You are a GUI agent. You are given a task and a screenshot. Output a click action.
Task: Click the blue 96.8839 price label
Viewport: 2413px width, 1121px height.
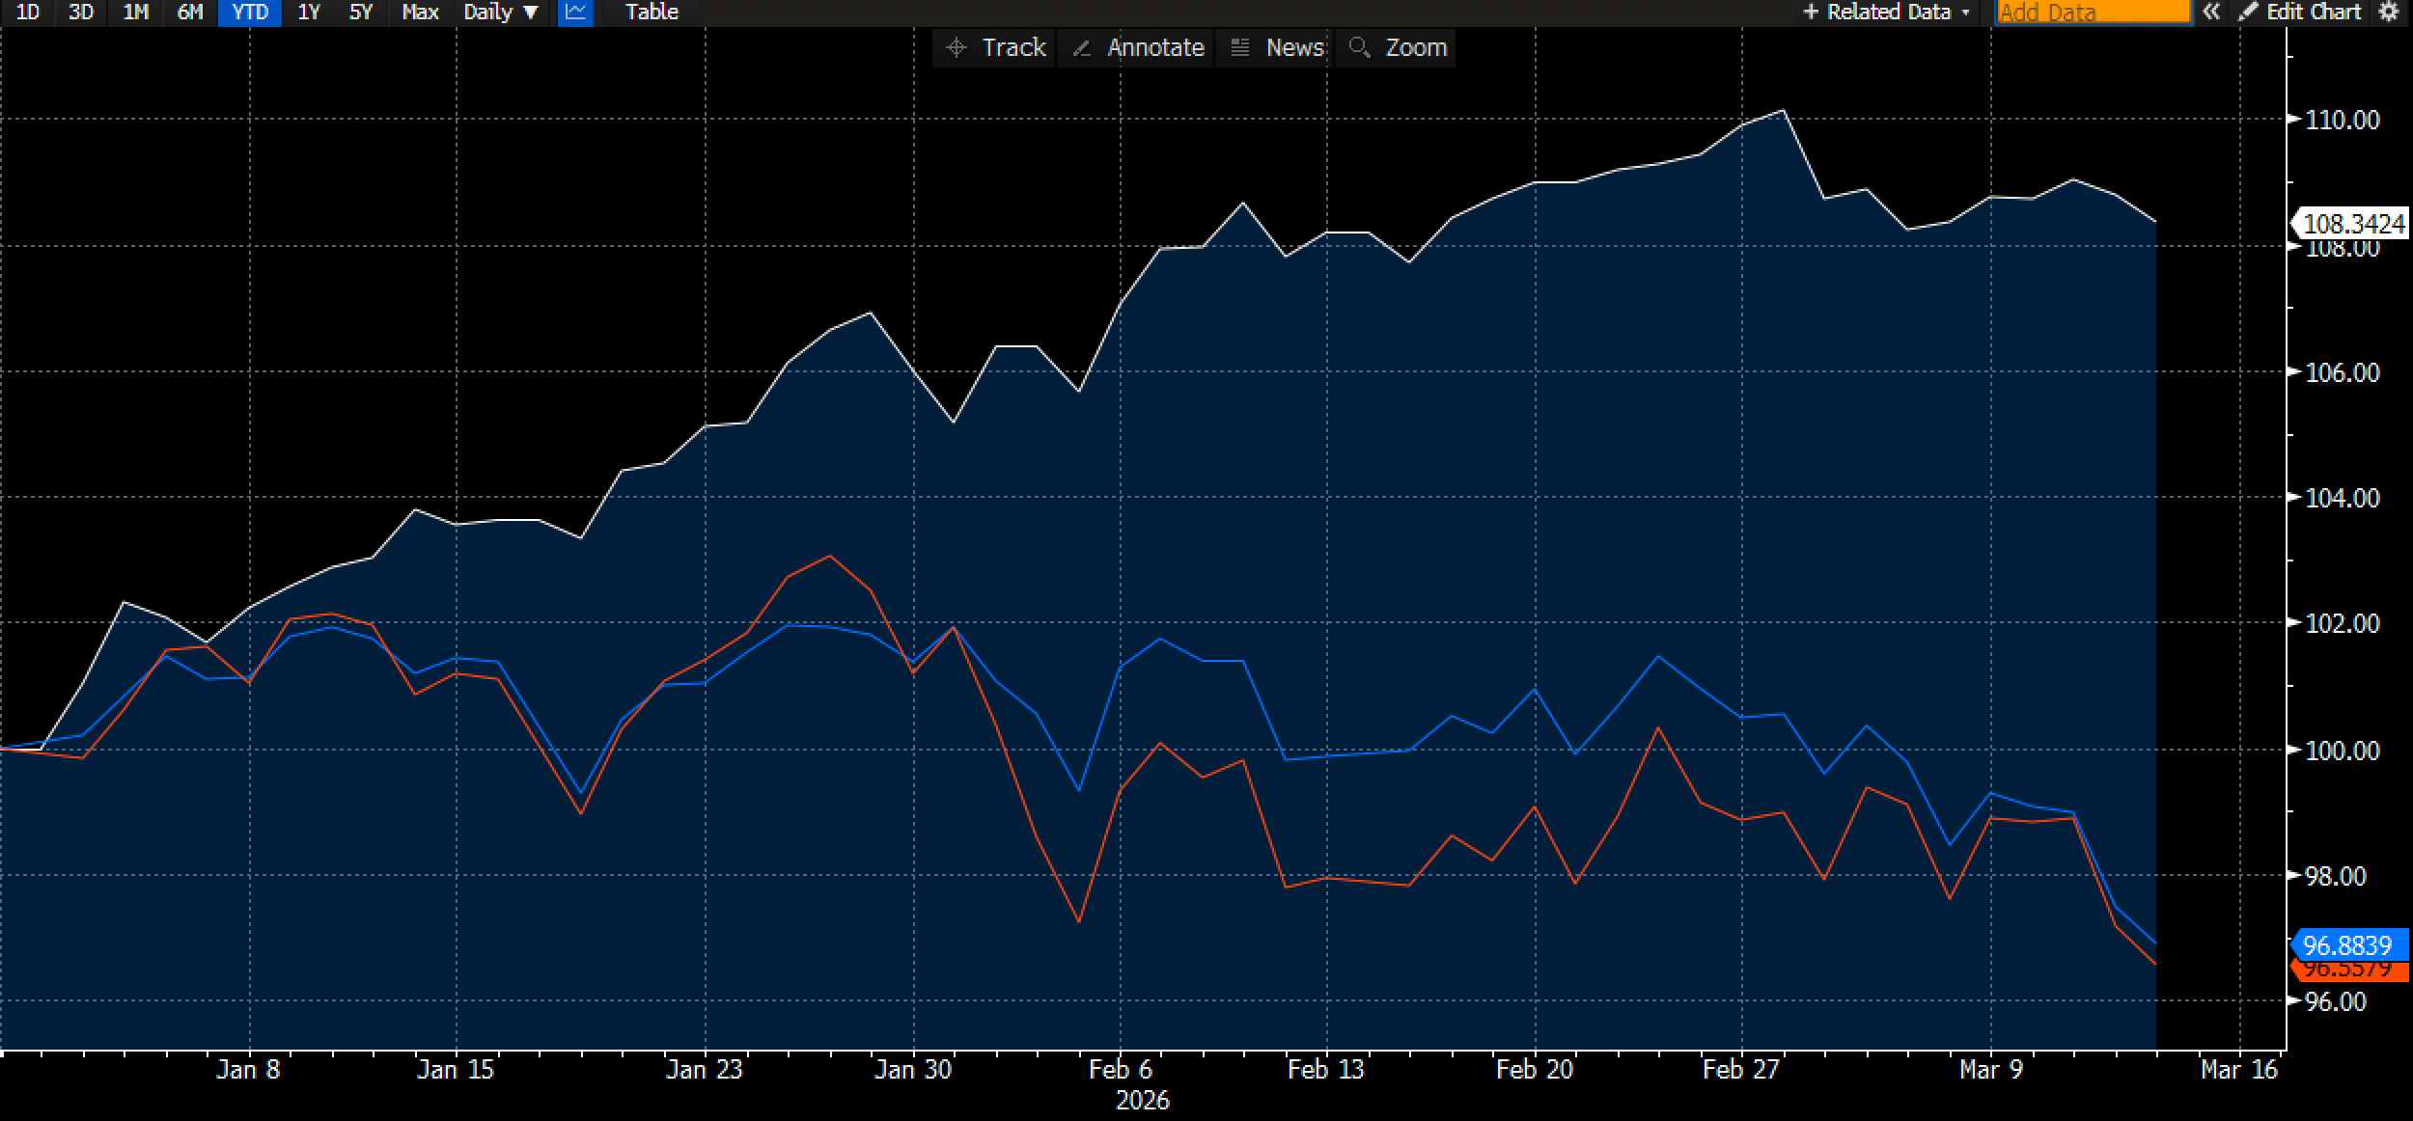[2346, 944]
